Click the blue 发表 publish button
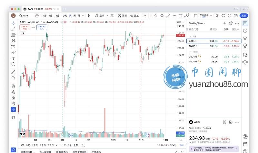Screen dimensions: 258x153 pyautogui.click(x=244, y=15)
